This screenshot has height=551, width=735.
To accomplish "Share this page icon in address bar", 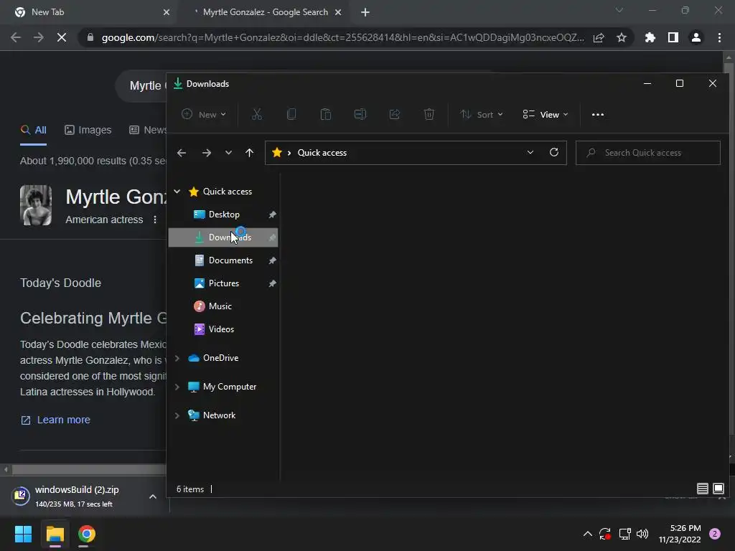I will tap(599, 37).
